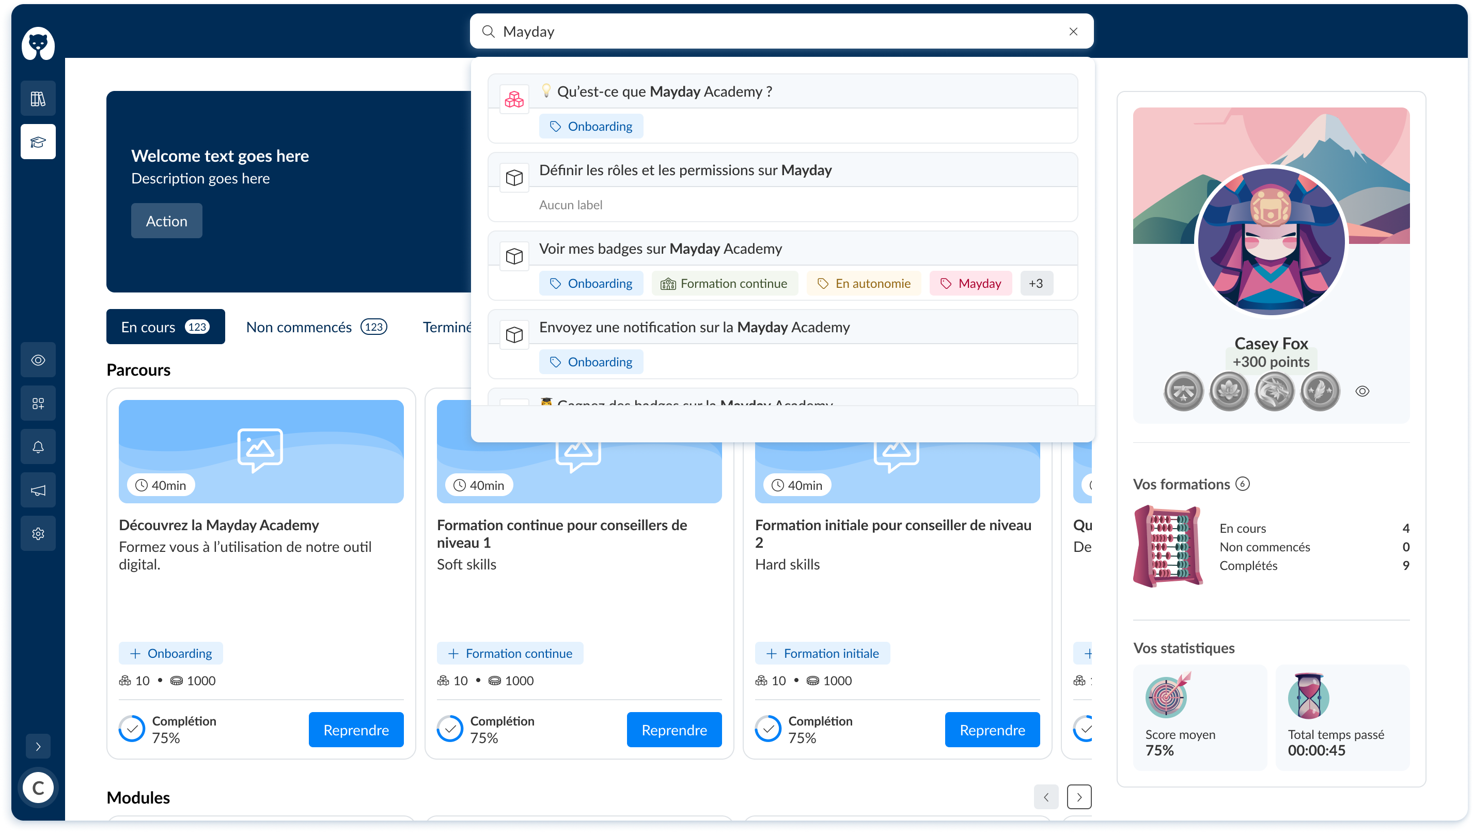Screen dimensions: 1473x833
Task: Click completion progress ring on first card
Action: 132,729
